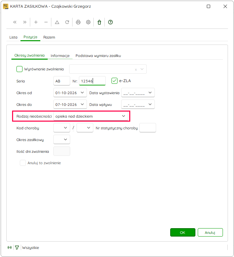Click the triangle edit icon in toolbar
Viewport: 234px width, 257px height.
(x=57, y=22)
